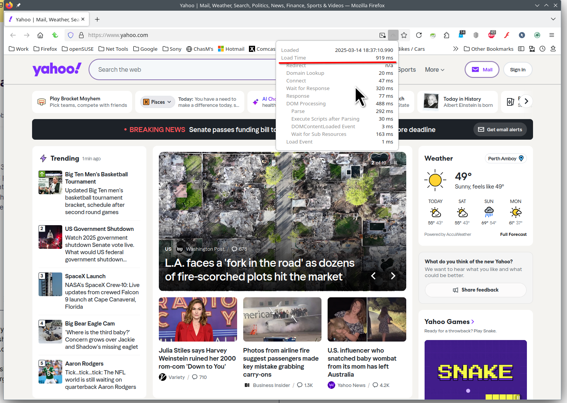Click the Adblock Plus extension icon
The width and height of the screenshot is (567, 403).
491,35
